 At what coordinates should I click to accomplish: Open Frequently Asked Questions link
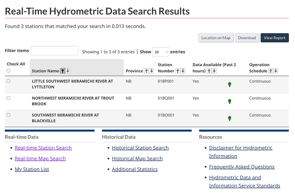click(242, 167)
